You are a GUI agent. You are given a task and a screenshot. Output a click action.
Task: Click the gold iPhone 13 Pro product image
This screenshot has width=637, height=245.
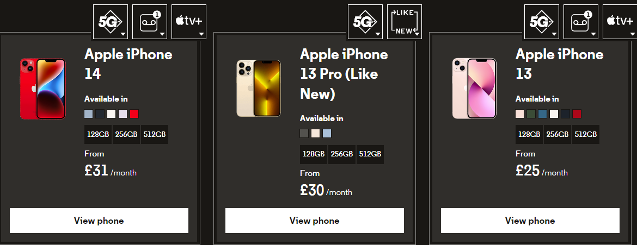259,89
